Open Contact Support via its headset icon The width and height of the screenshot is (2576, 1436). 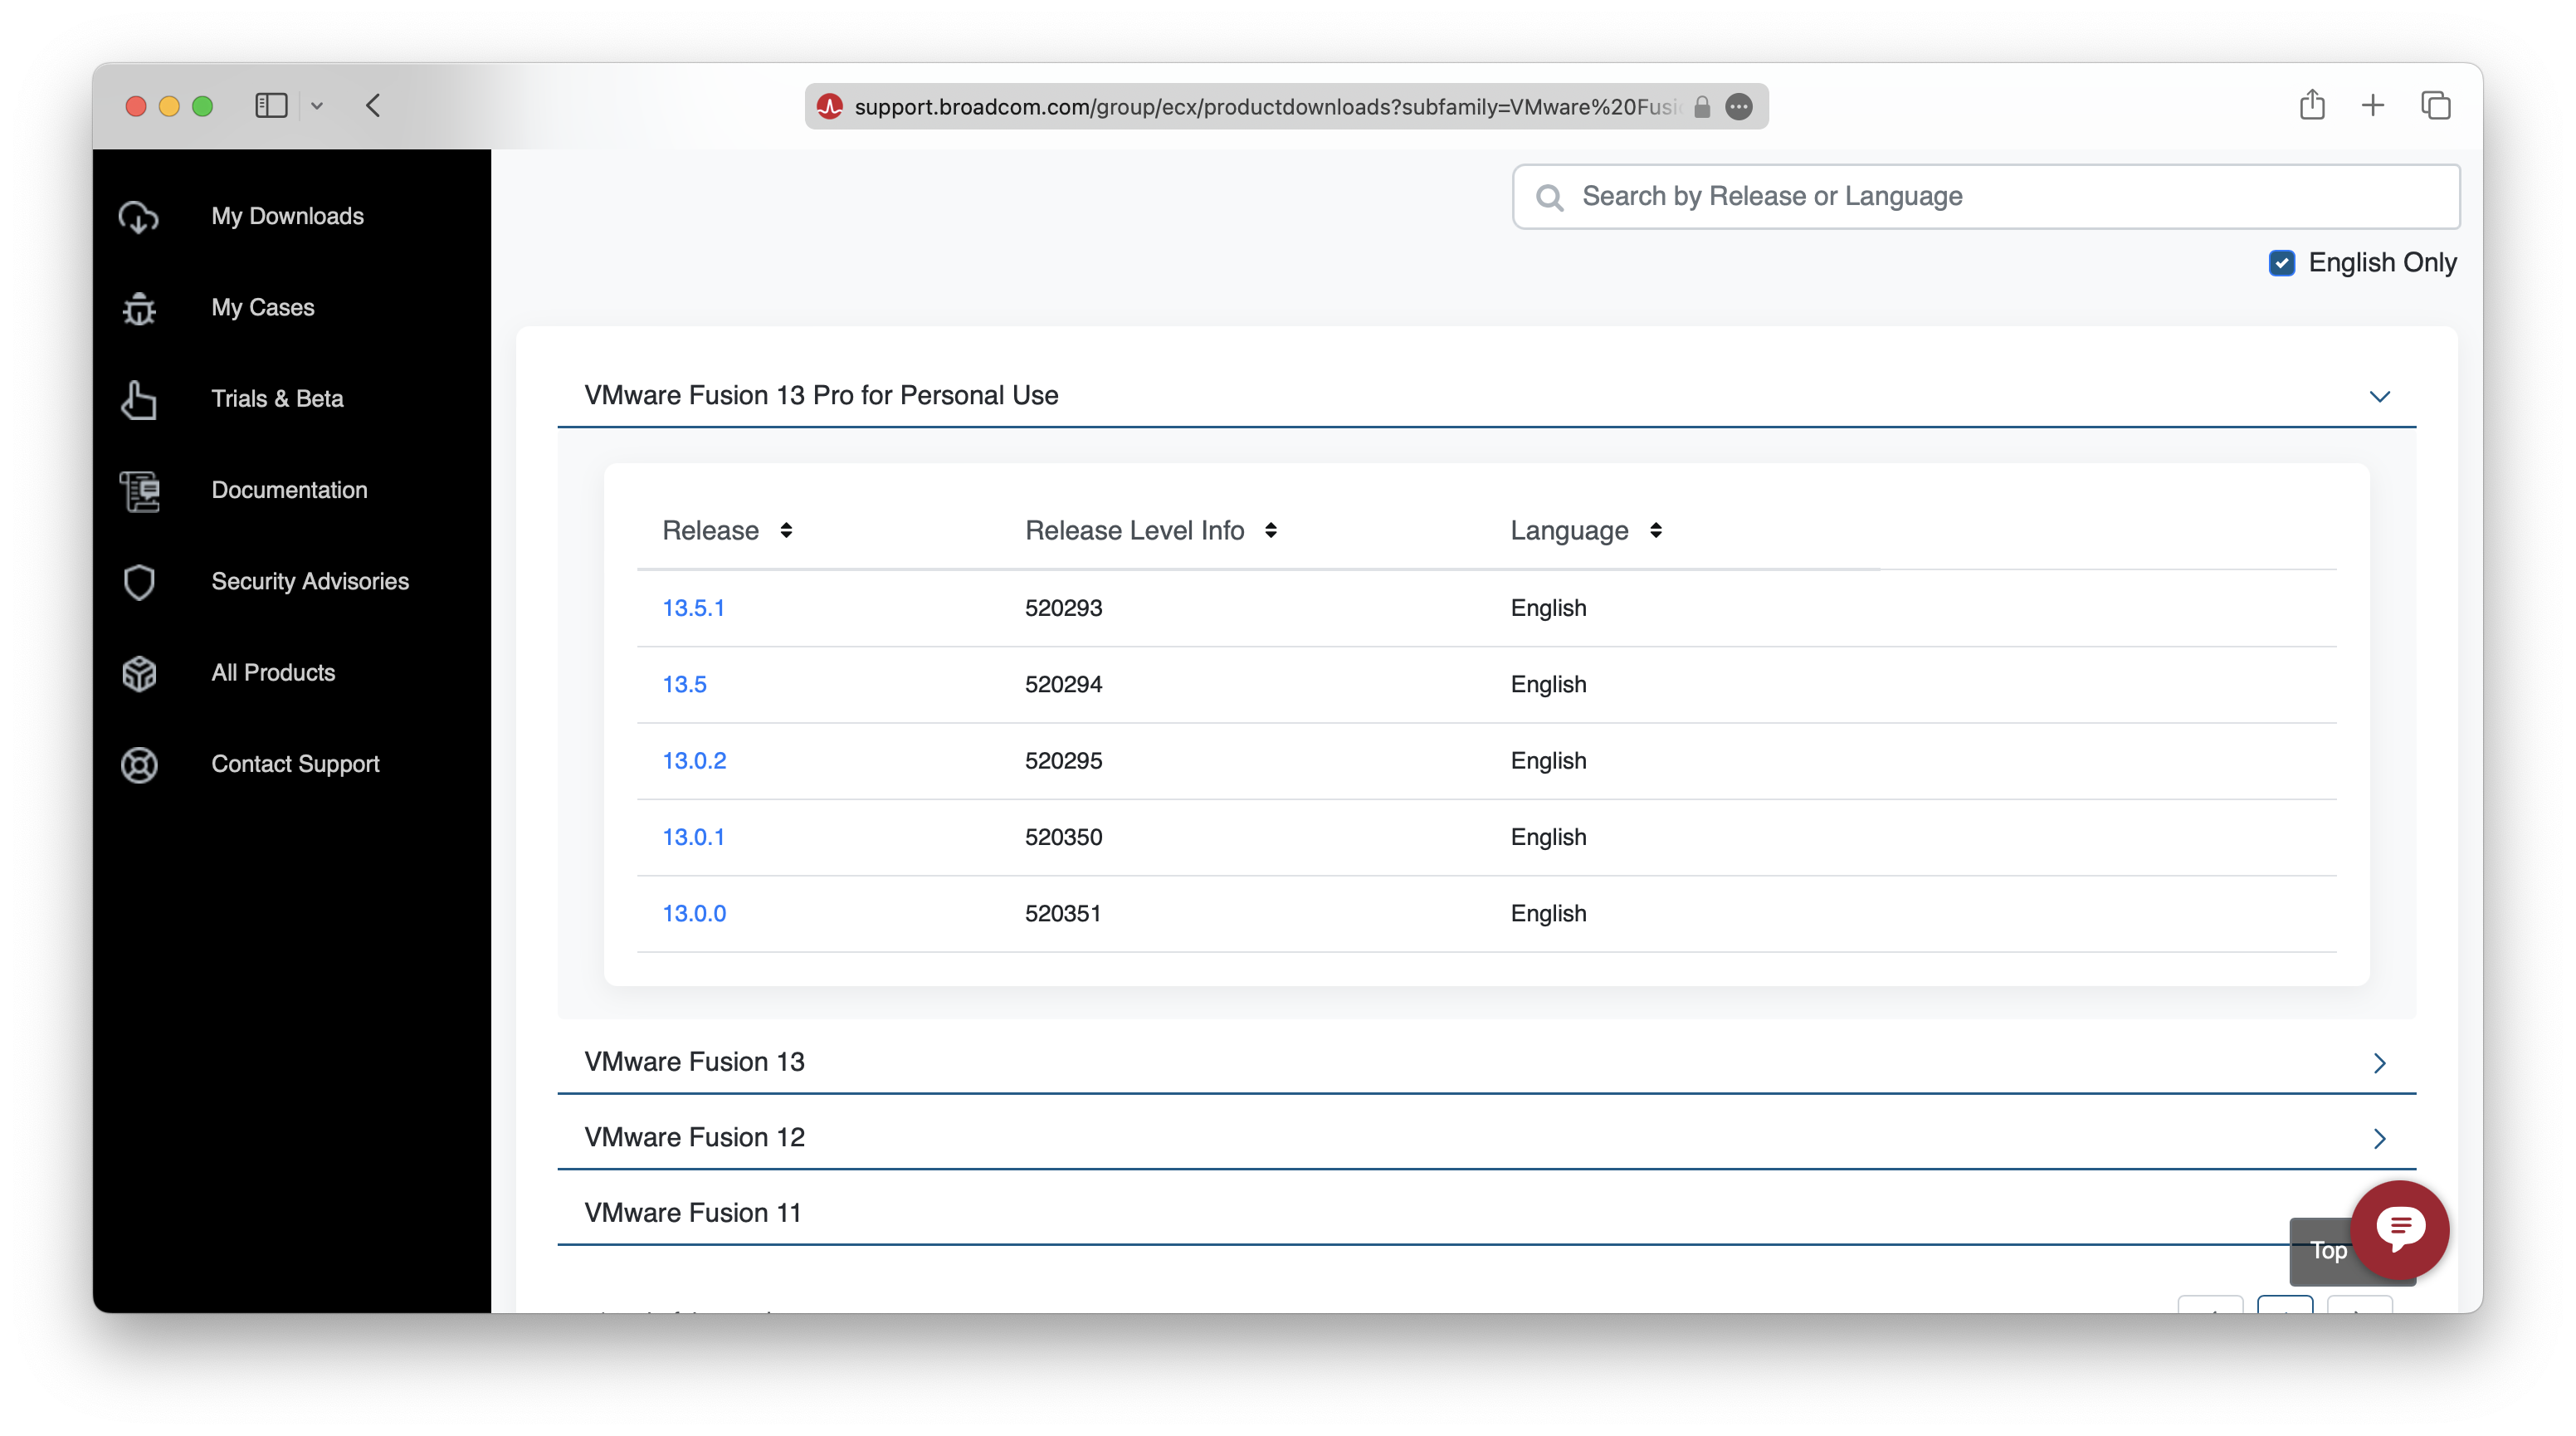[x=138, y=764]
